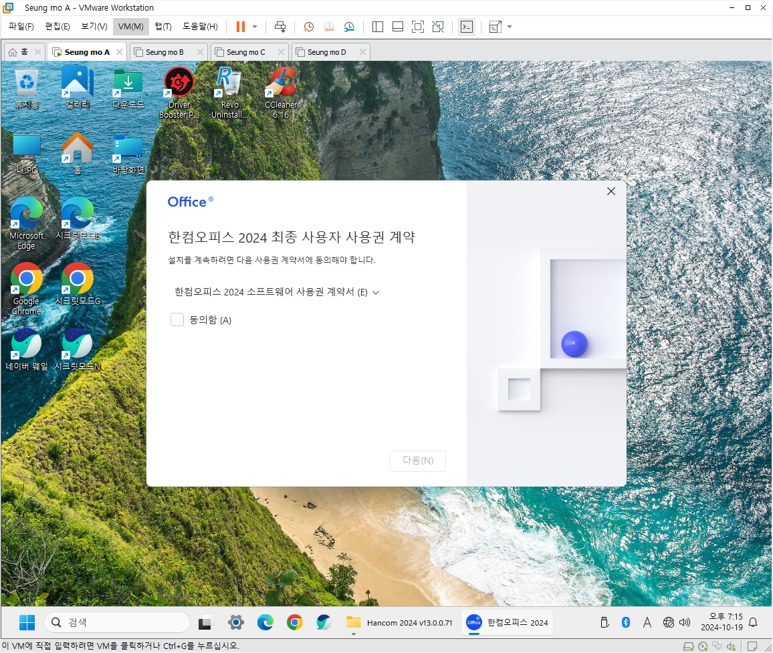This screenshot has width=773, height=653.
Task: Click the VMware pause VM icon
Action: (241, 27)
